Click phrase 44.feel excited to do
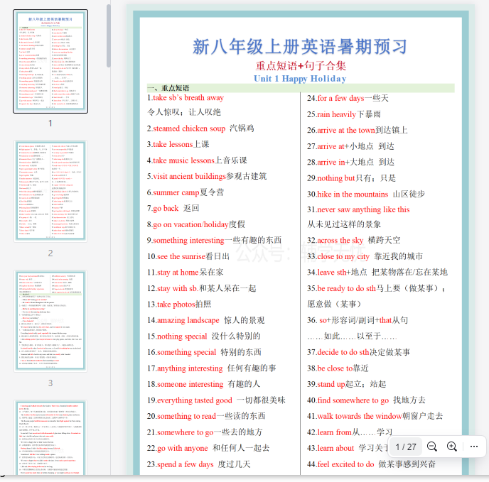The height and width of the screenshot is (482, 489). [340, 464]
